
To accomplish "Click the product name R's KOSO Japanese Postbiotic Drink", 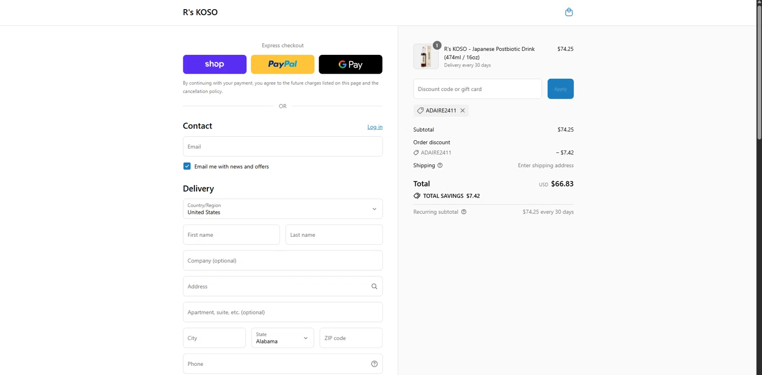I will pos(489,53).
